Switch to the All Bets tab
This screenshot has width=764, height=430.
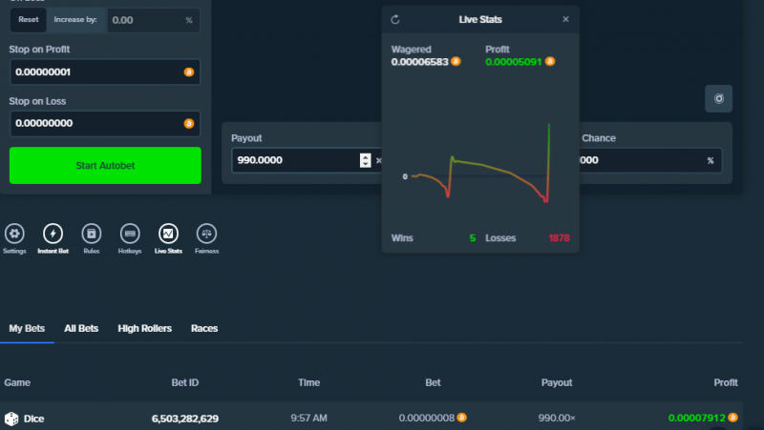pyautogui.click(x=81, y=328)
